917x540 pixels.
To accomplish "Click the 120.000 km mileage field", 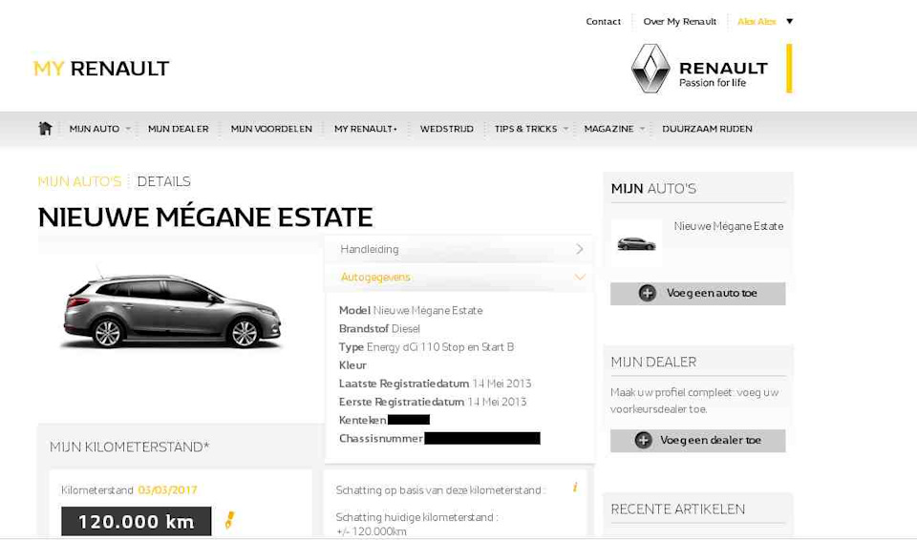I will (137, 521).
